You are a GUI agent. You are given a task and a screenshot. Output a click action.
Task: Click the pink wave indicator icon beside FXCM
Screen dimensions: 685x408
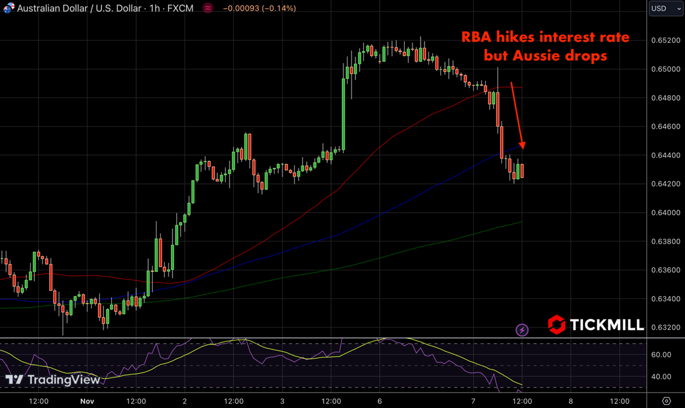209,8
